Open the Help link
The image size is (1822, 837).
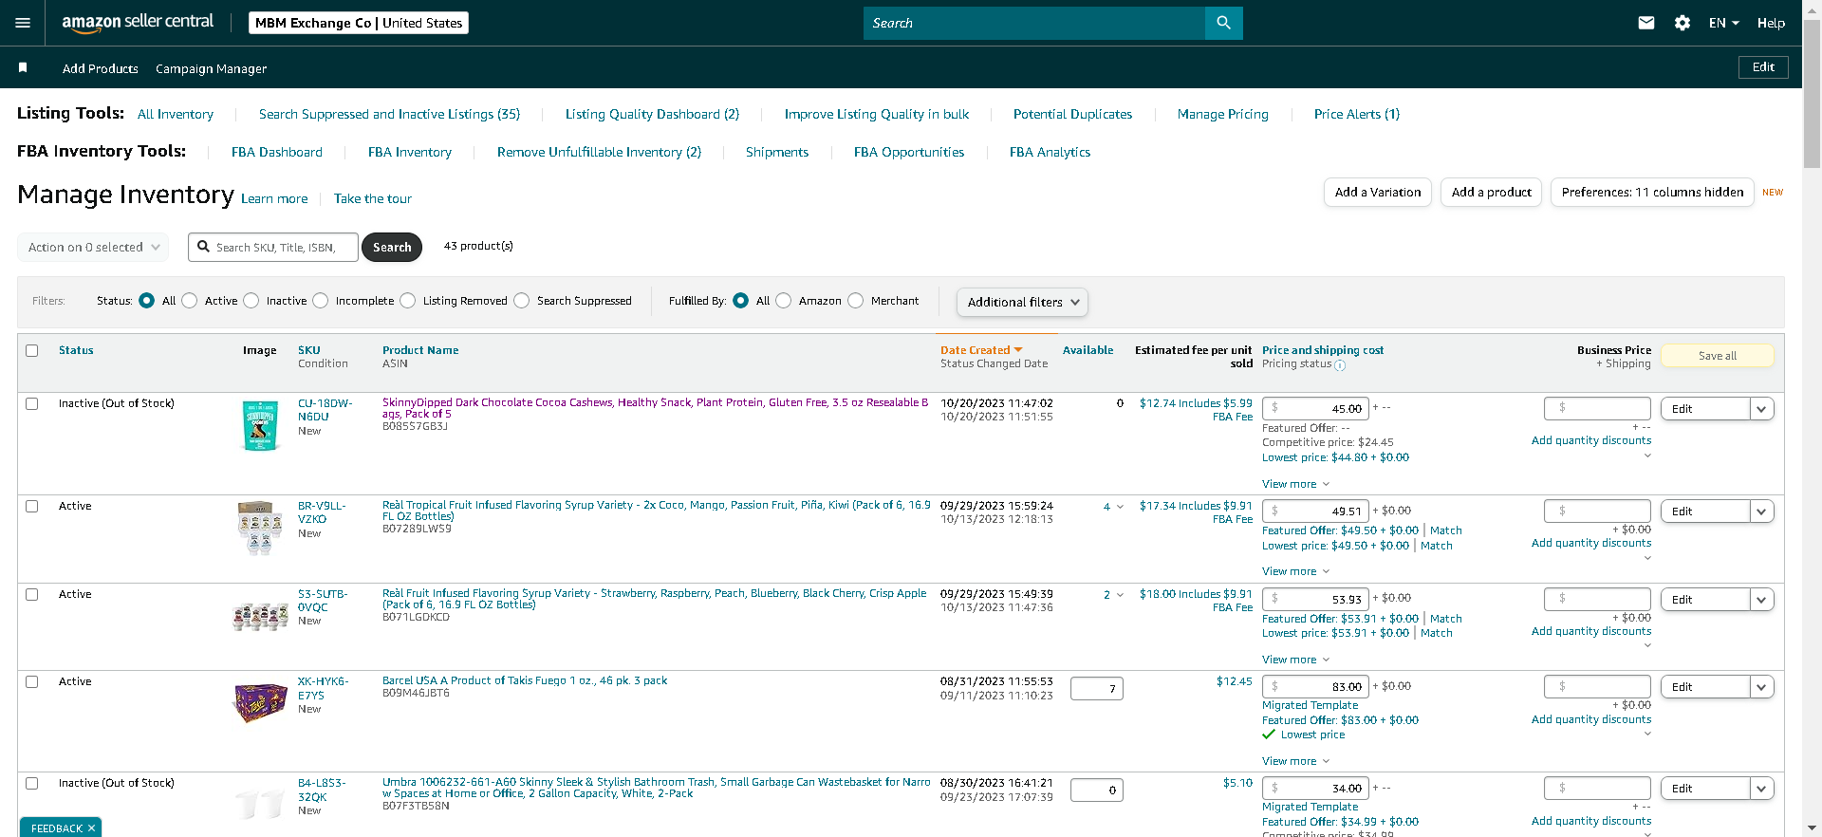coord(1771,23)
